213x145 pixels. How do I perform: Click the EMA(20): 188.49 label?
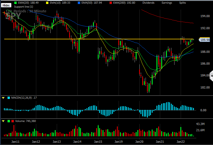[28, 3]
